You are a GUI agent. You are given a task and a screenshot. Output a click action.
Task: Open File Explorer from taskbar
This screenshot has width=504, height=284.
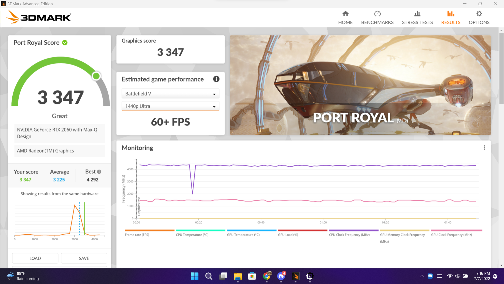238,276
